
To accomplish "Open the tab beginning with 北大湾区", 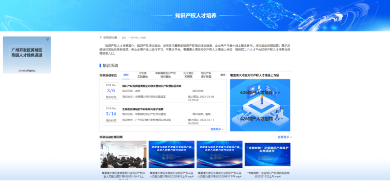I will click(x=189, y=75).
